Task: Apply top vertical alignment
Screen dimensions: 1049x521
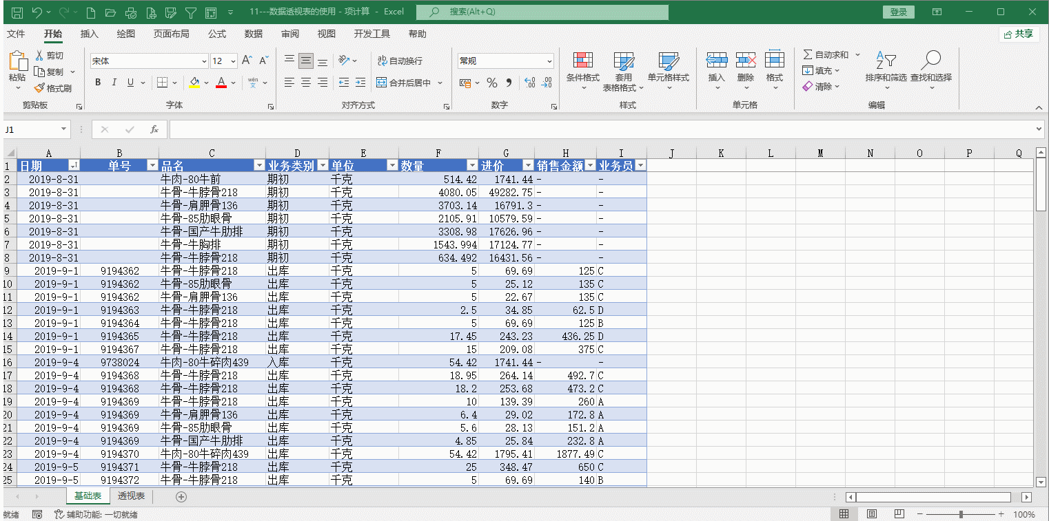Action: click(x=289, y=61)
